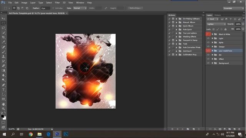Screen dimensions: 246x138
Task: Hide the Design layer group
Action: coord(208,47)
